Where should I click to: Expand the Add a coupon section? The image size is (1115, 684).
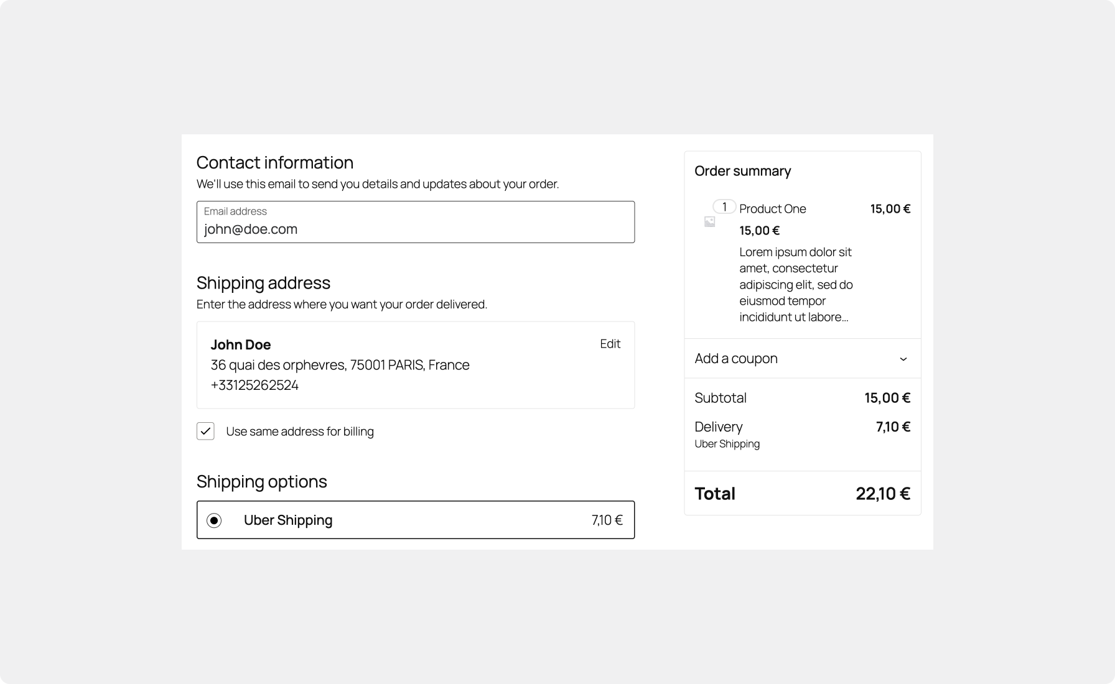(x=803, y=359)
